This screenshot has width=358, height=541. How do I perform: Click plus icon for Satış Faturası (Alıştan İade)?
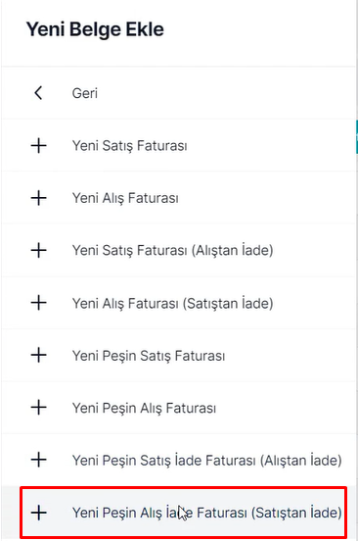click(x=38, y=251)
